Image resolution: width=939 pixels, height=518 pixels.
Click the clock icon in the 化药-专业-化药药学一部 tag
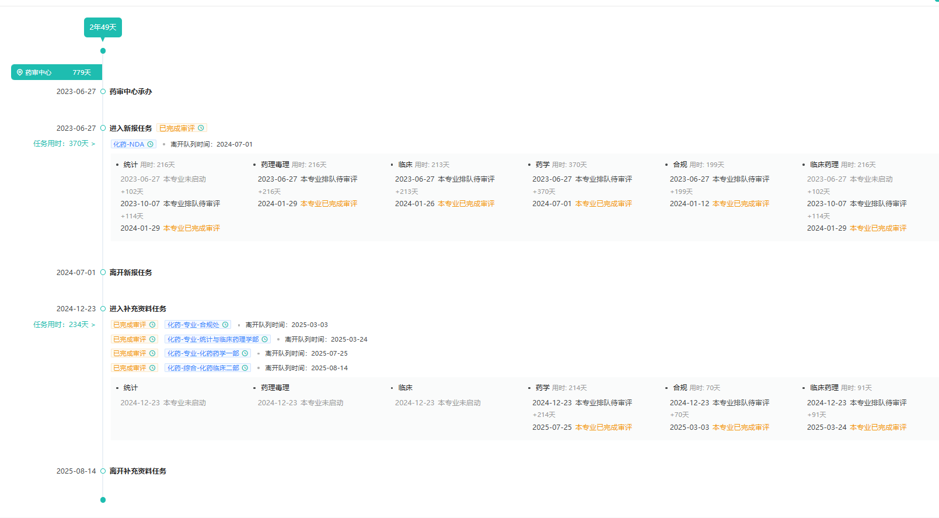(x=245, y=353)
